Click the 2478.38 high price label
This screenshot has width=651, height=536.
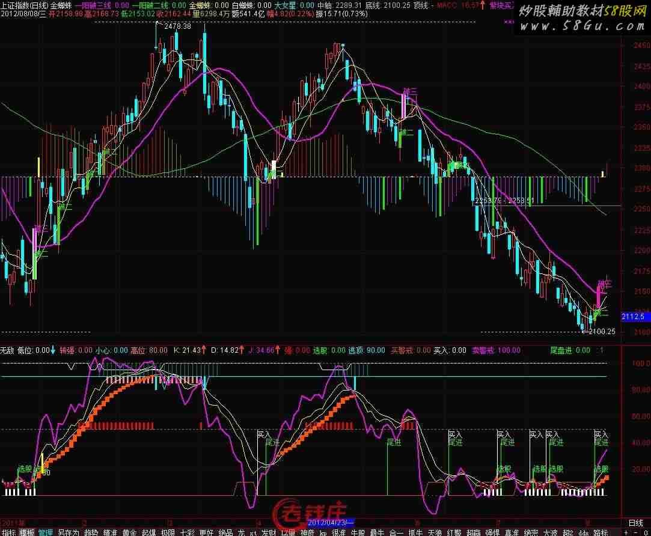click(x=177, y=26)
